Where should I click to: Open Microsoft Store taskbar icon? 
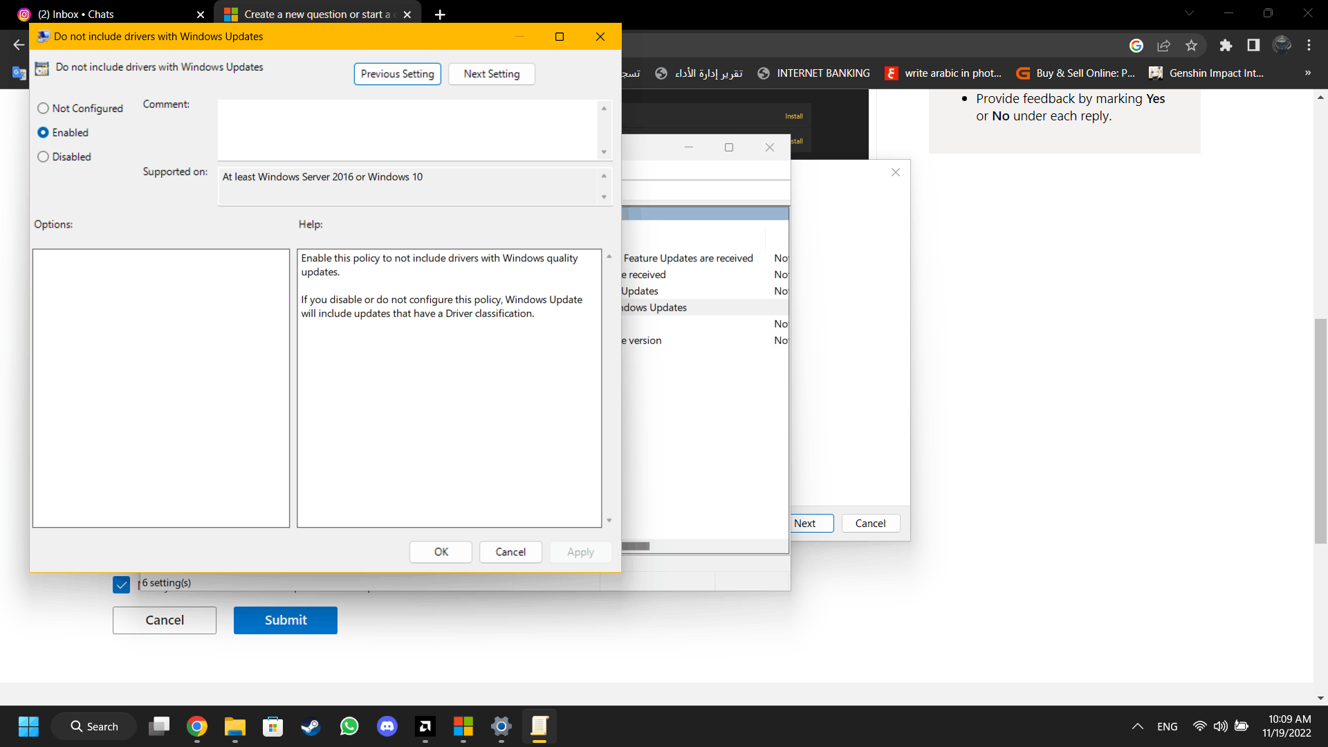click(x=273, y=726)
